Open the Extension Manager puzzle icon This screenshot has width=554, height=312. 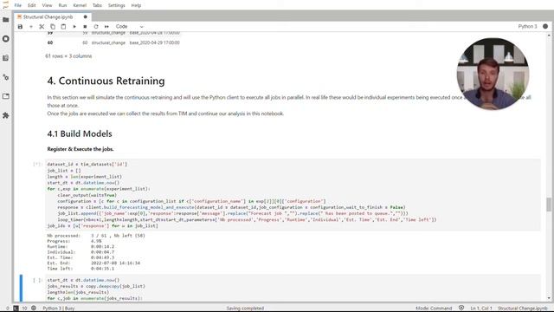click(x=6, y=115)
